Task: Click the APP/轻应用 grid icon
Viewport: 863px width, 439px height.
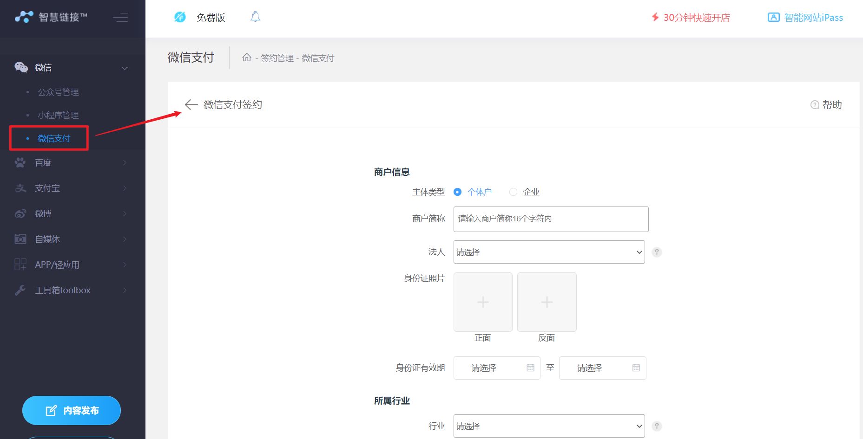Action: [x=20, y=265]
